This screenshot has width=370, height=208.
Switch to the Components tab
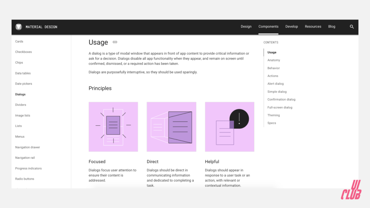pos(268,27)
